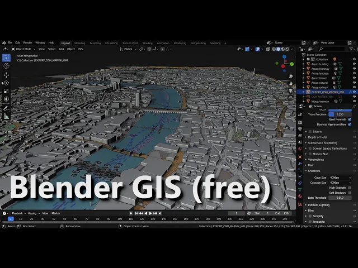Viewport: 358px width, 268px height.
Task: Open the Keying timeline menu
Action: pos(34,213)
